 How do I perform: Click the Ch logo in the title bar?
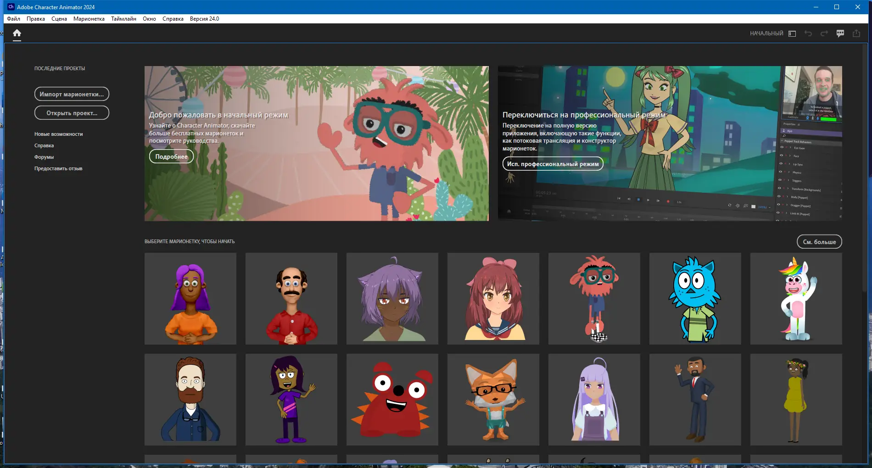[x=10, y=6]
